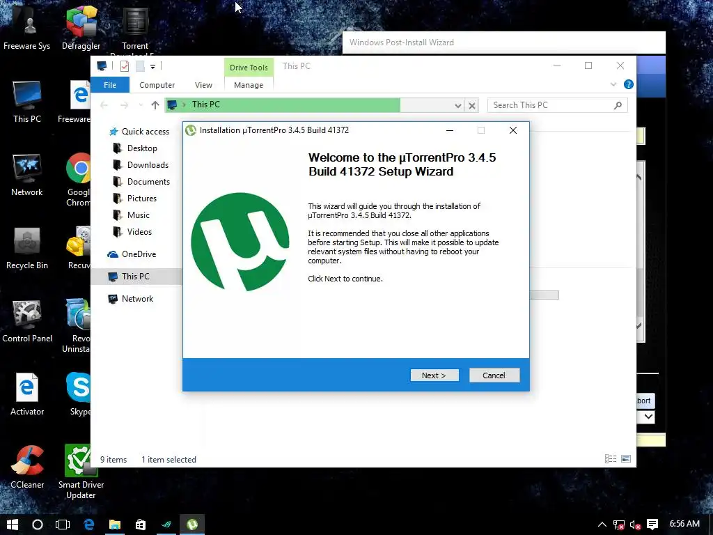
Task: Open the Control Panel desktop icon
Action: pyautogui.click(x=27, y=322)
